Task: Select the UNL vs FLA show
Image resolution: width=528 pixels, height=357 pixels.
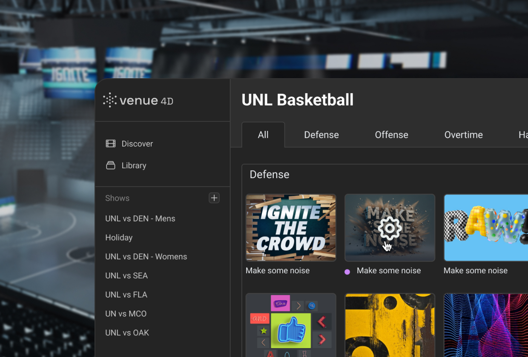Action: click(x=126, y=295)
